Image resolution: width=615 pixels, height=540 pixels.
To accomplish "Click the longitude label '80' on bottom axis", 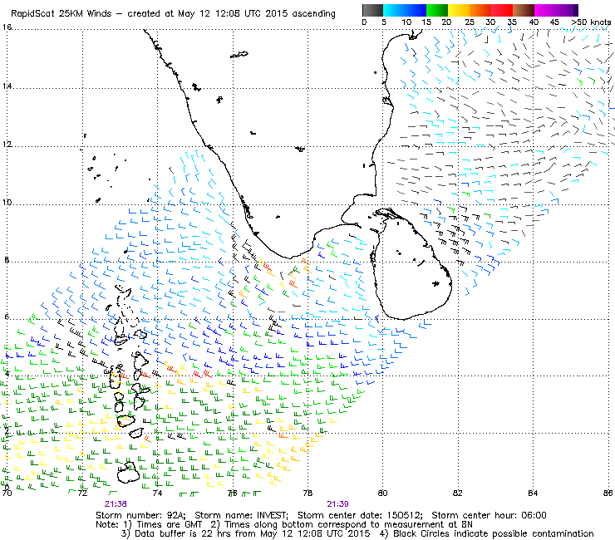I will point(383,493).
